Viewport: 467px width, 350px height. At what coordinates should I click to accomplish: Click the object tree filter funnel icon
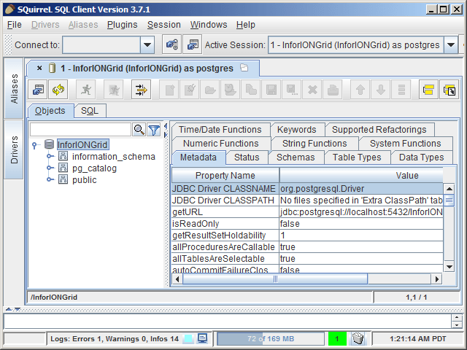pyautogui.click(x=154, y=130)
